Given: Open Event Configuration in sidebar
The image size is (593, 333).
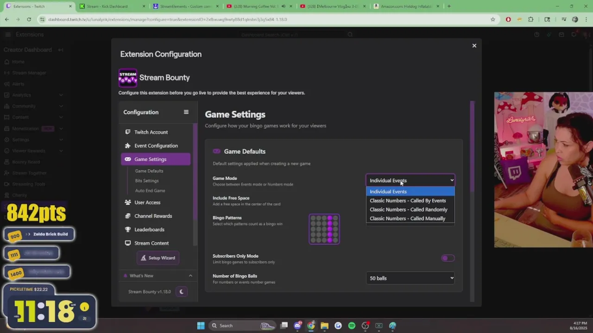Looking at the screenshot, I should [156, 146].
